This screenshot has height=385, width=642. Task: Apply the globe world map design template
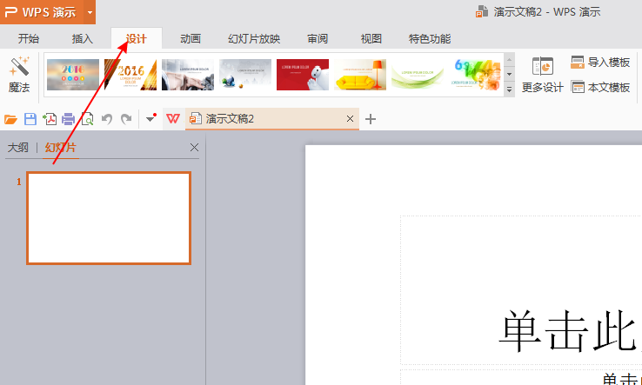click(x=244, y=75)
